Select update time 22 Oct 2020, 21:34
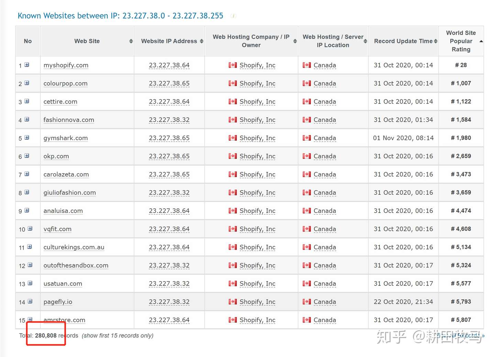The image size is (495, 357). pyautogui.click(x=403, y=302)
